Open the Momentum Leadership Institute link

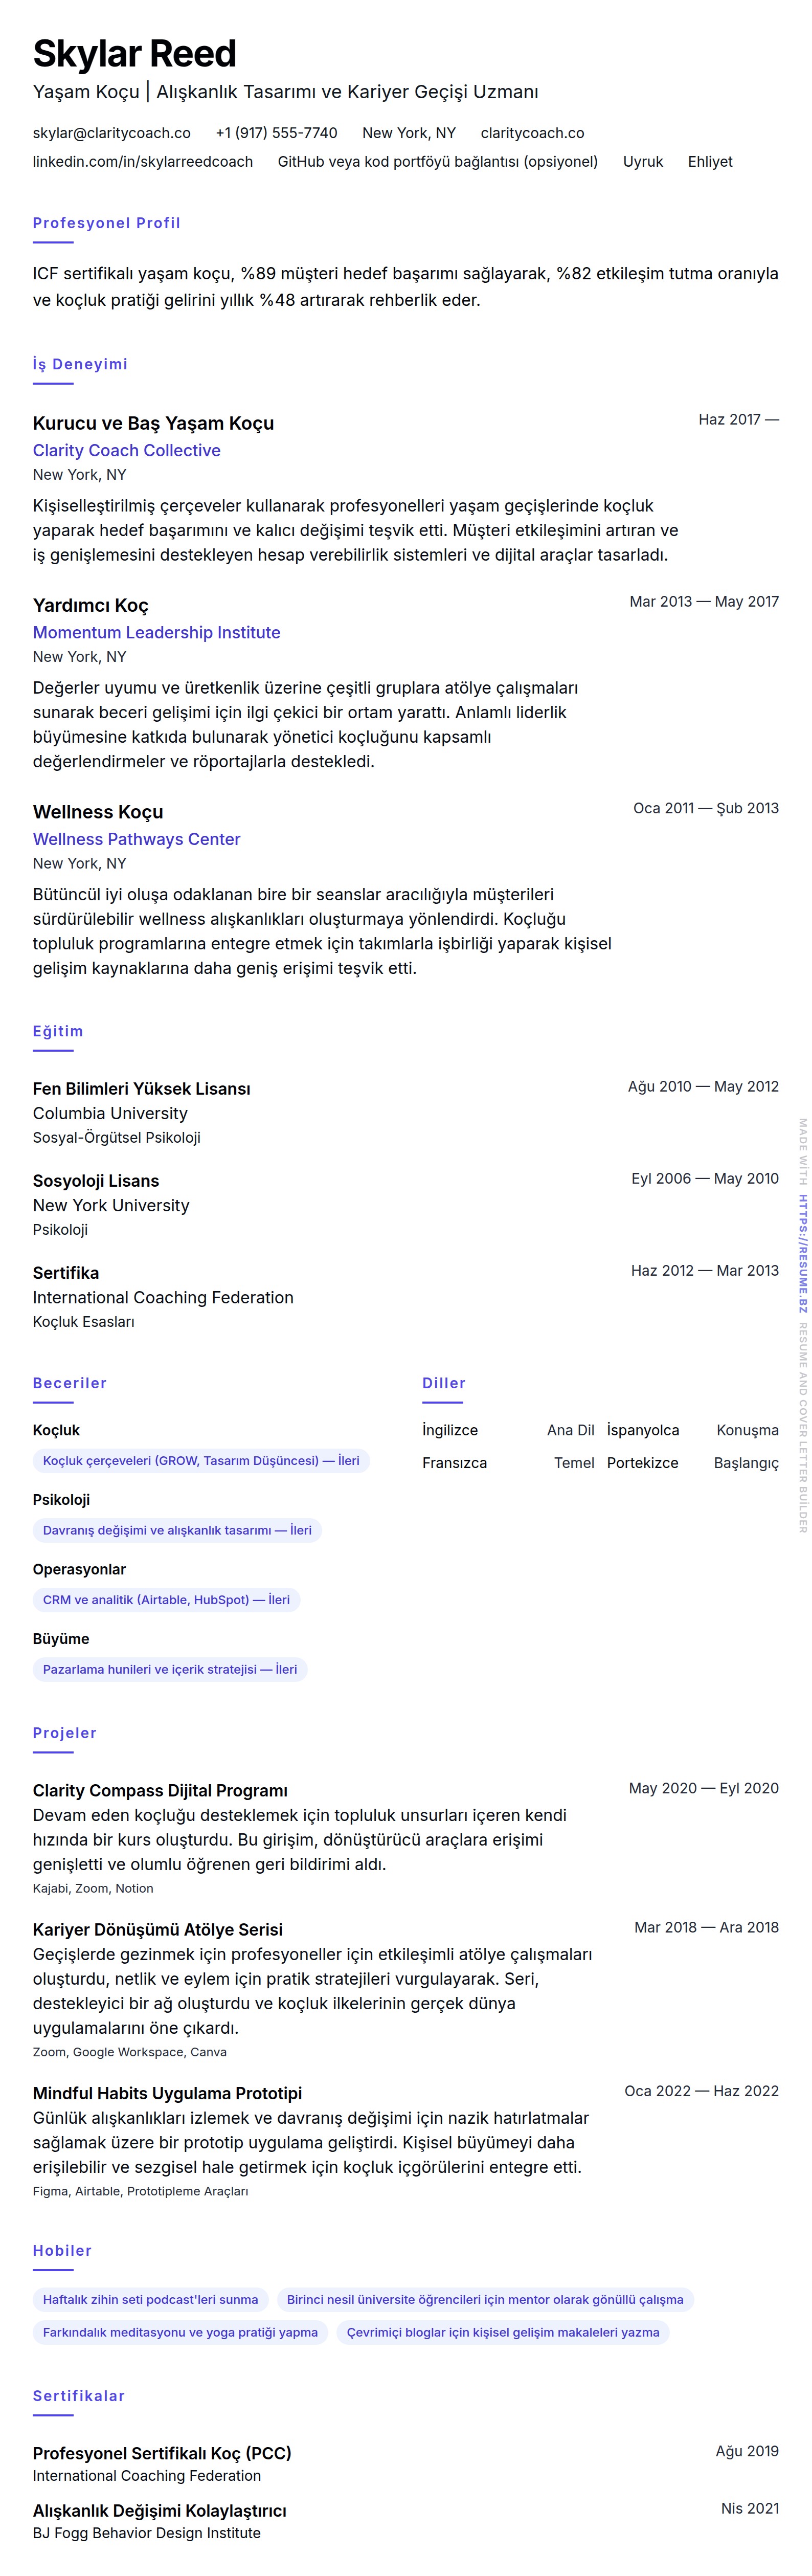[x=156, y=633]
